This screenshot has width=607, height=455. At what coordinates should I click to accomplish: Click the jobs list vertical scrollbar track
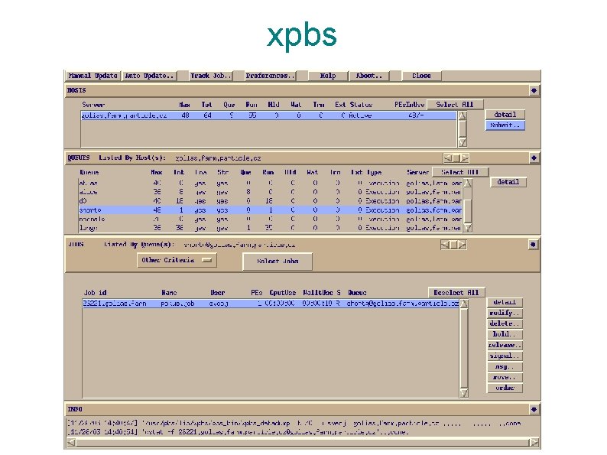[x=464, y=349]
